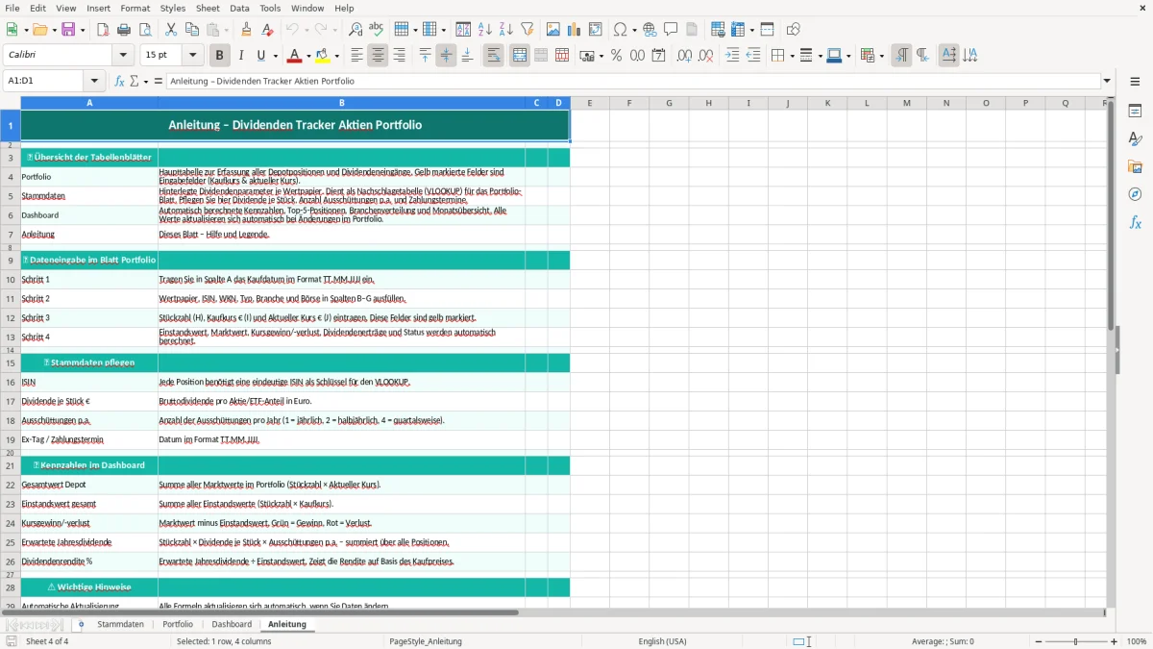Screen dimensions: 1153x649
Task: Click the Clear Direct Formatting icon
Action: (x=268, y=30)
